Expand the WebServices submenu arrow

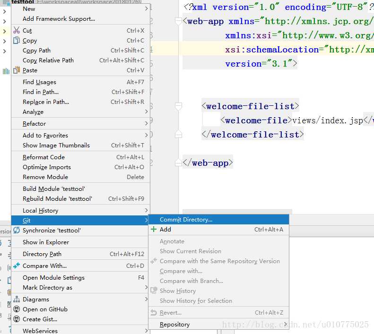click(x=146, y=331)
